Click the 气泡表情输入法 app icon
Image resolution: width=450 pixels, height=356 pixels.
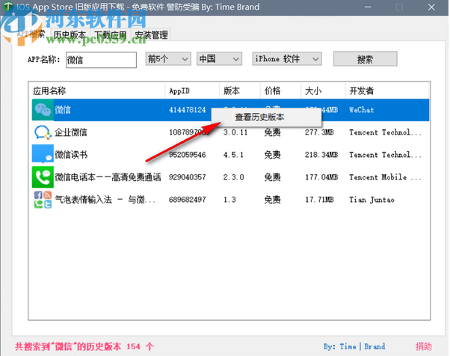(x=43, y=199)
